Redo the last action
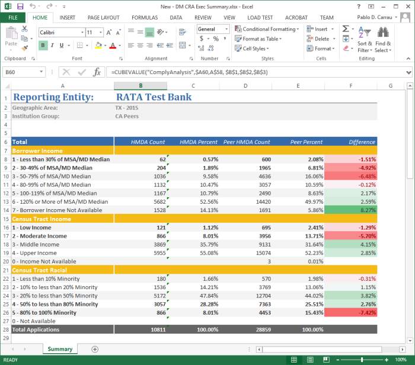This screenshot has height=365, width=415. pos(49,7)
